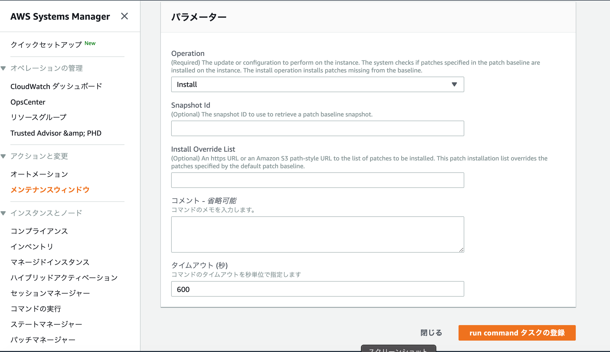Focus the タイムアウト (秒) field showing 600
610x352 pixels.
coord(317,289)
